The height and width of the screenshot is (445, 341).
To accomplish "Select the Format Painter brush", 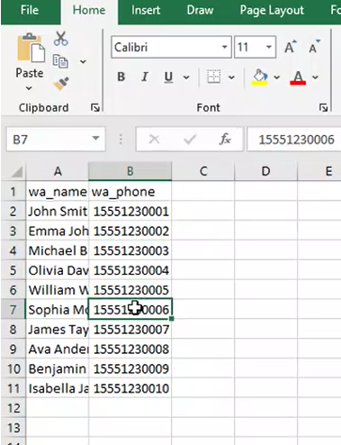I will (x=61, y=84).
